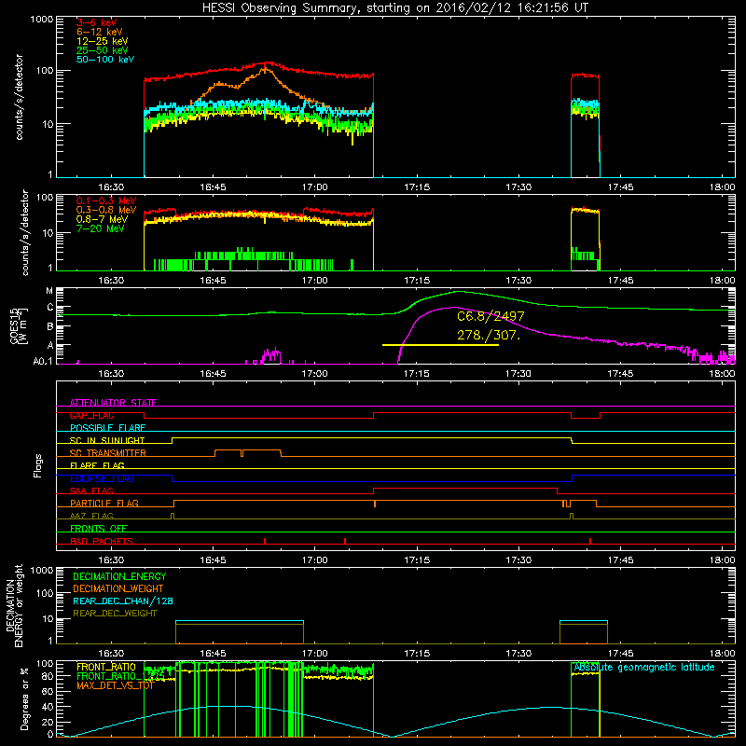Viewport: 746px width, 746px height.
Task: Click the 7-20 MeV legend label
Action: [101, 228]
